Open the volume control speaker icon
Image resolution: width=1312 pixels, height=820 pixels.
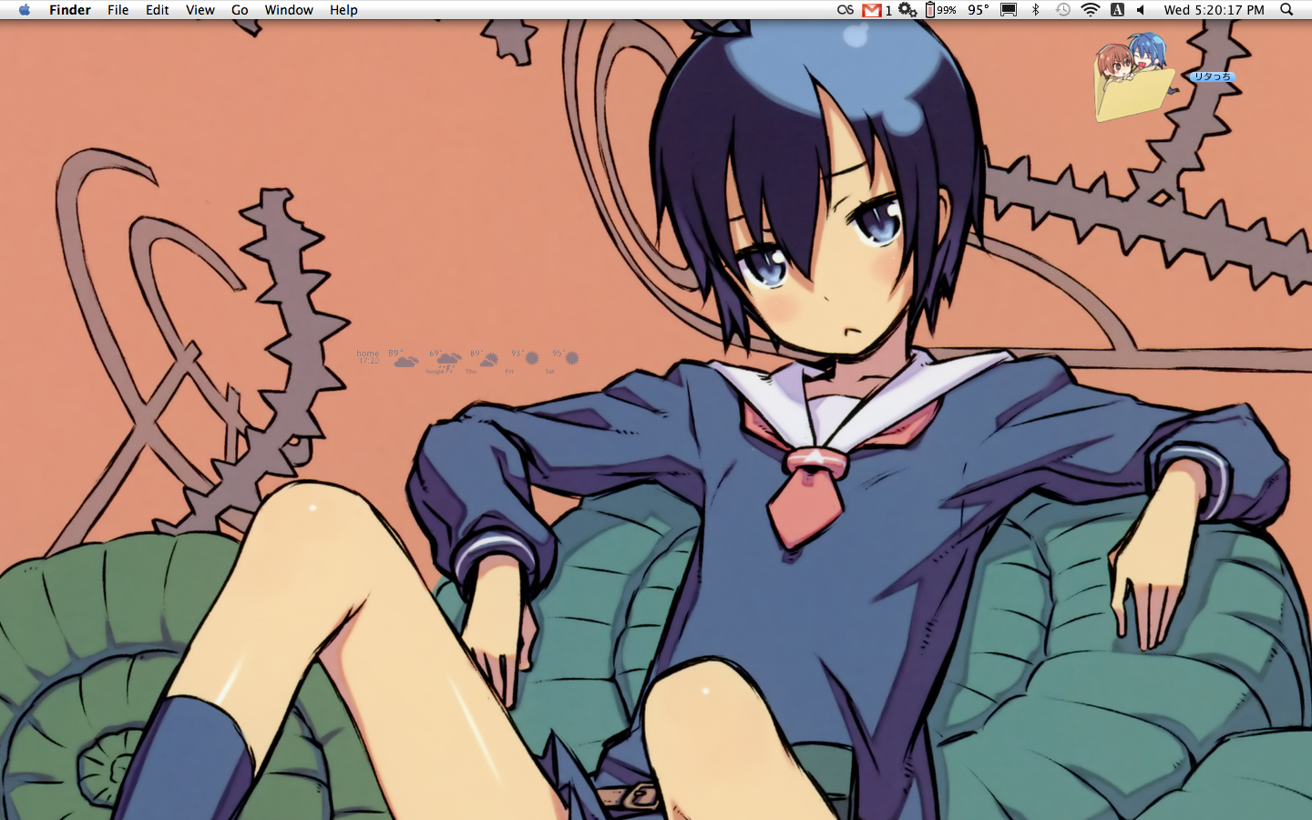(x=1141, y=10)
